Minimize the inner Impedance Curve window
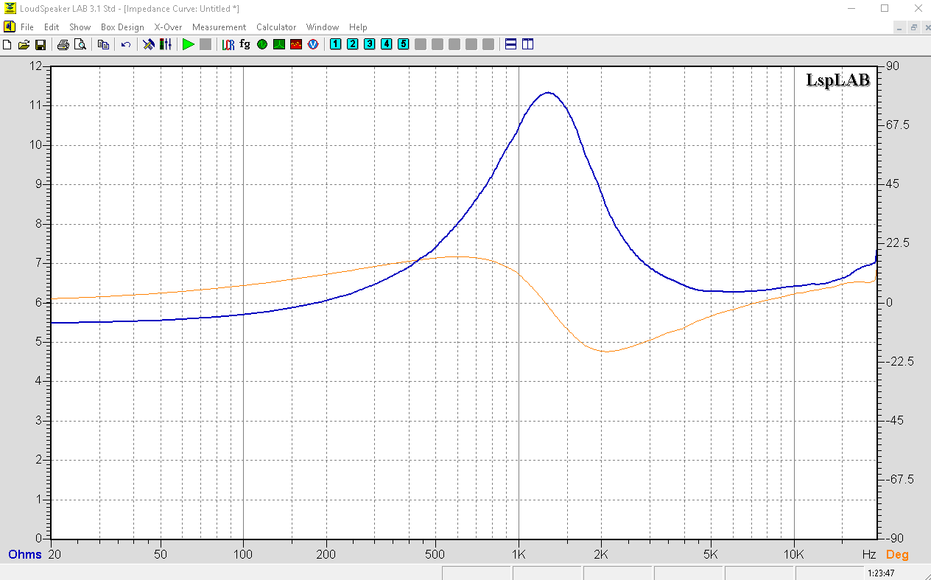Image resolution: width=931 pixels, height=580 pixels. click(899, 27)
